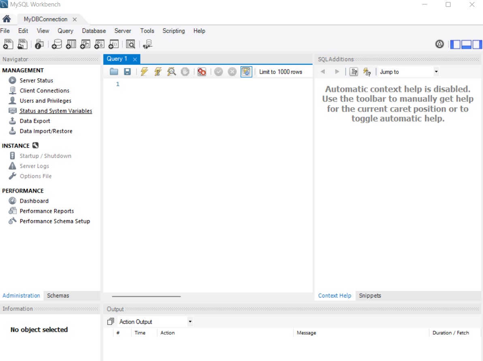Search table data toolbar icon
Screen dimensions: 483x361
(130, 45)
